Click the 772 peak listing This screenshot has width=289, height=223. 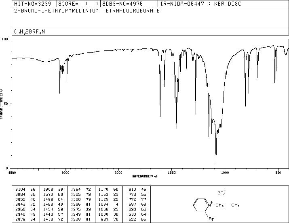tap(132, 199)
